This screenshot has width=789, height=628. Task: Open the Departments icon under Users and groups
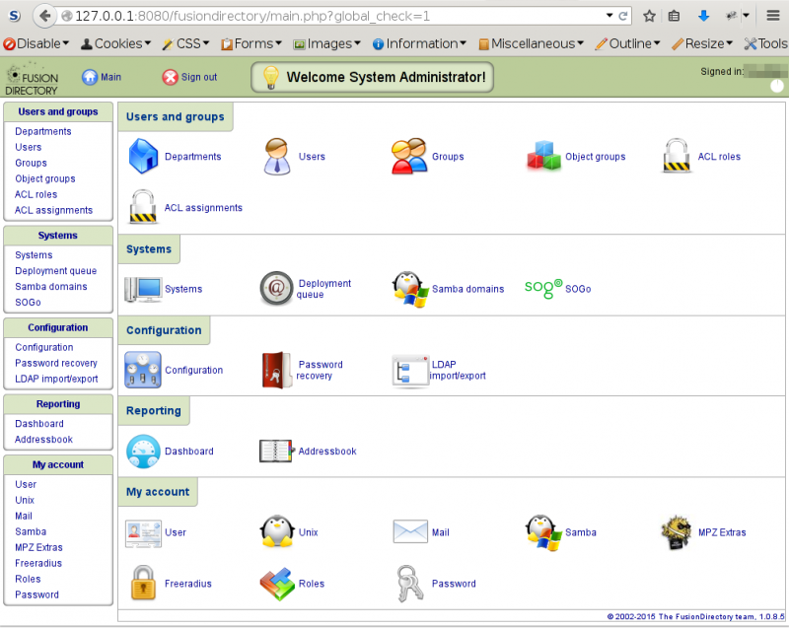(x=143, y=156)
